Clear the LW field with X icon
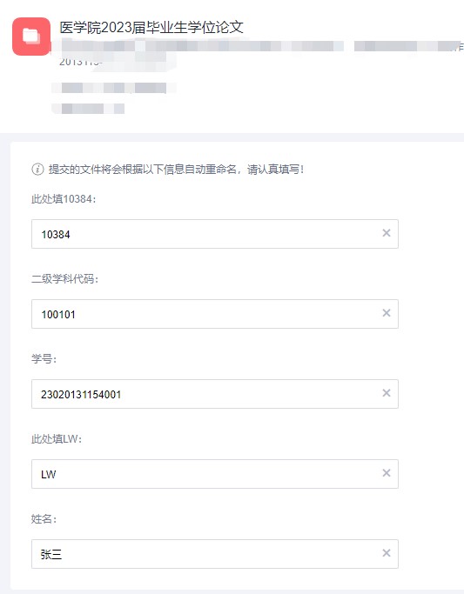This screenshot has height=594, width=464. (387, 473)
